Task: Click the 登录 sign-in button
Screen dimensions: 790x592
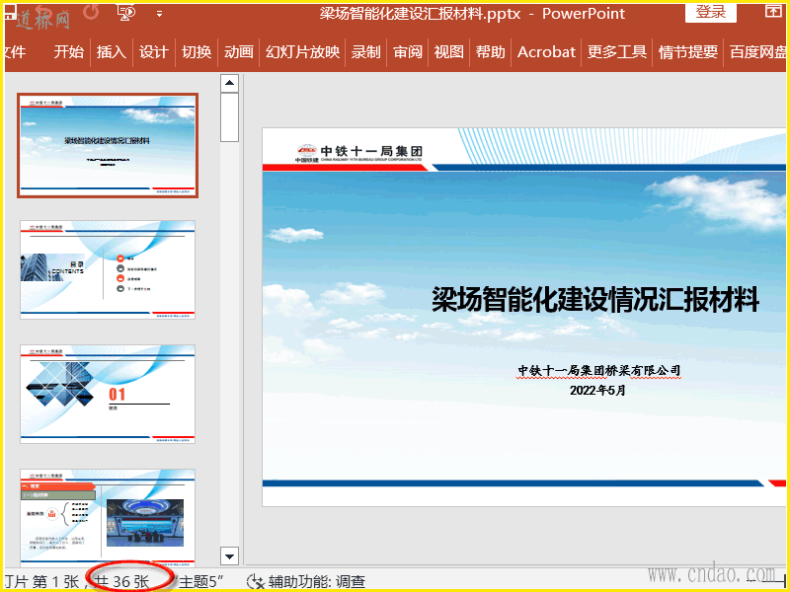Action: (710, 12)
